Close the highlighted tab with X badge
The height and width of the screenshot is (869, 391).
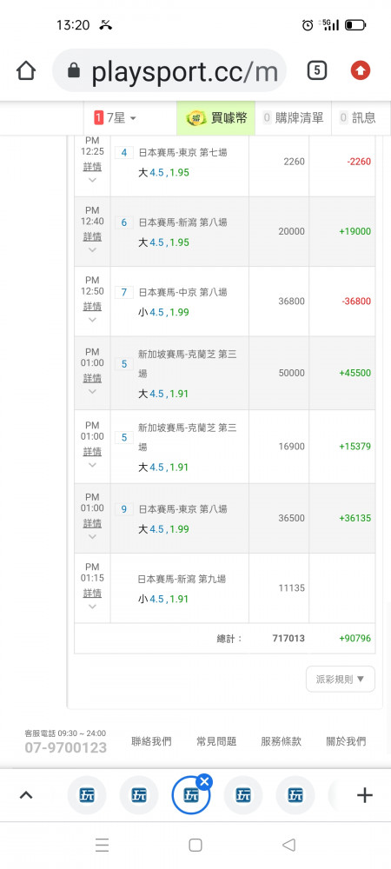pos(204,782)
